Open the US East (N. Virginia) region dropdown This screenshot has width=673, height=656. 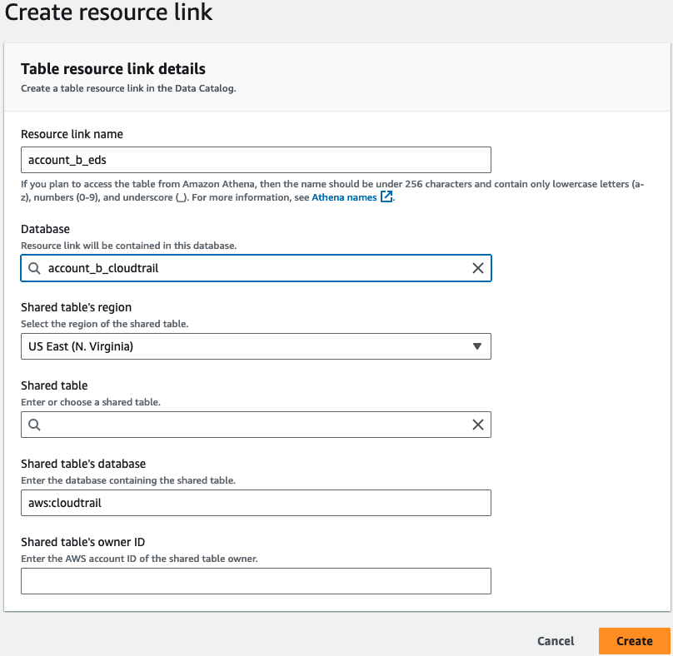(x=256, y=346)
